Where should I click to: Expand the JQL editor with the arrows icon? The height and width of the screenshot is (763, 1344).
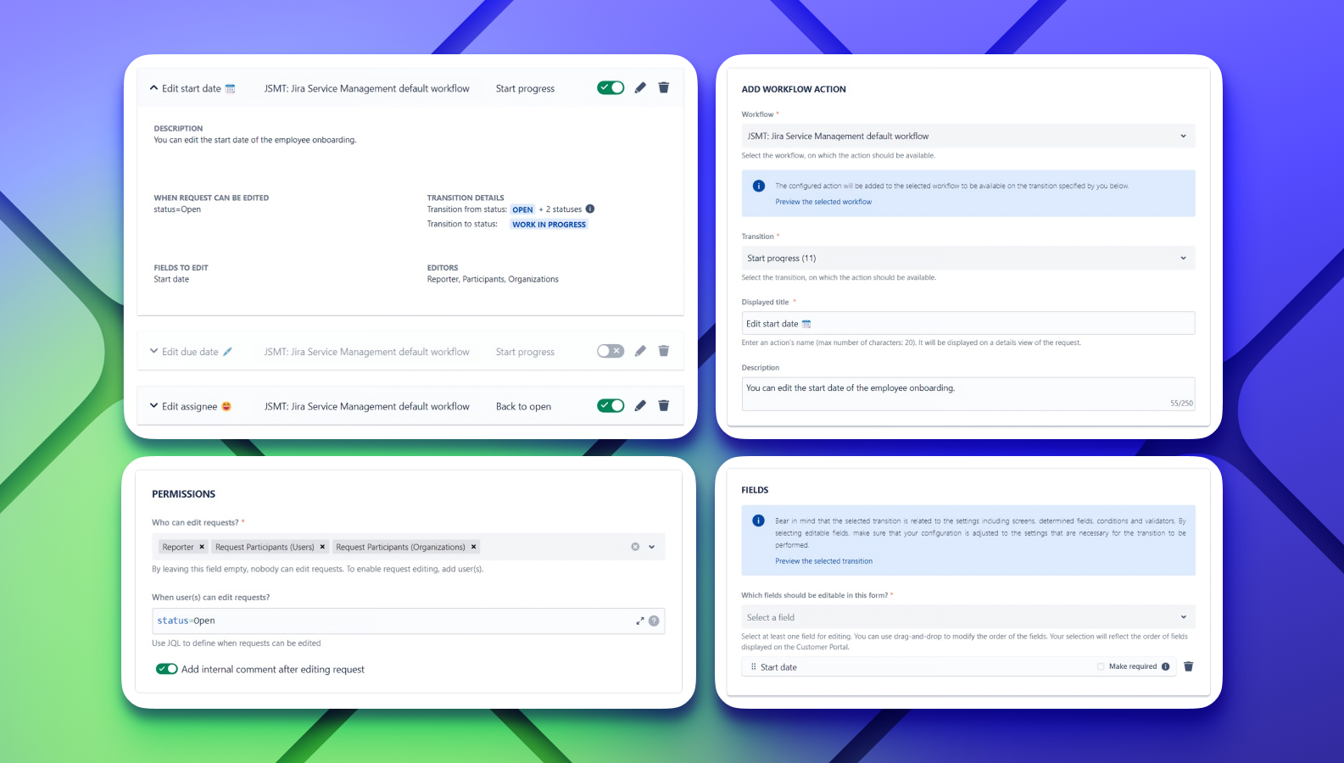coord(640,621)
